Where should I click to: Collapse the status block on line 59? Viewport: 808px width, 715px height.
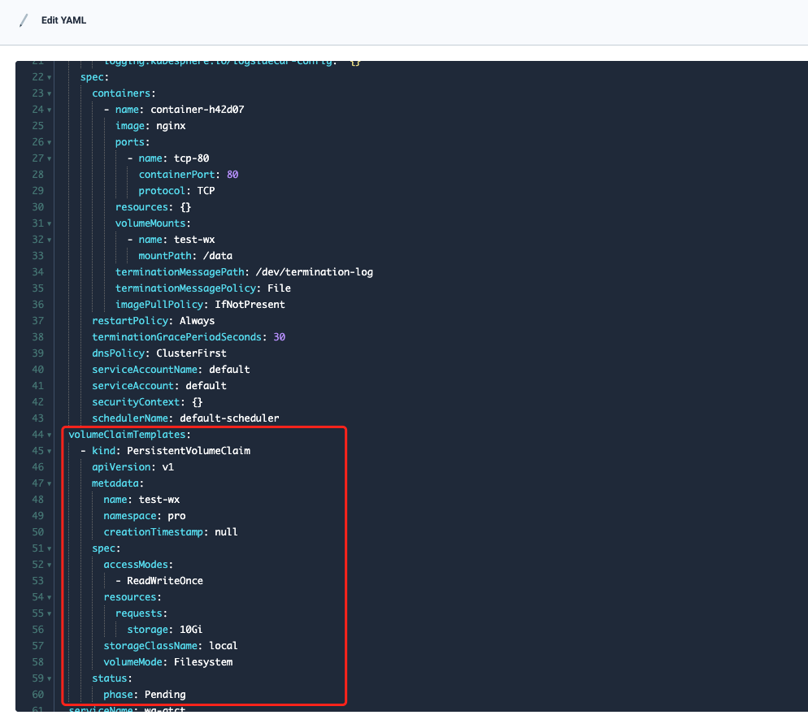point(47,678)
